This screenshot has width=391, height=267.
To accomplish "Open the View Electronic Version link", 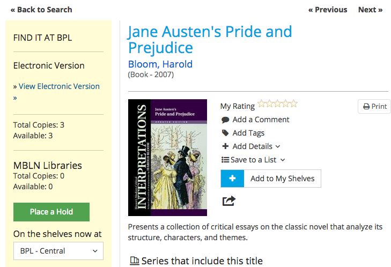I will point(59,86).
